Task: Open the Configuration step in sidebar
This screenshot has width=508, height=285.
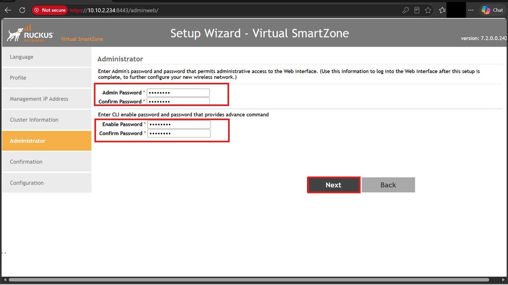Action: [47, 183]
